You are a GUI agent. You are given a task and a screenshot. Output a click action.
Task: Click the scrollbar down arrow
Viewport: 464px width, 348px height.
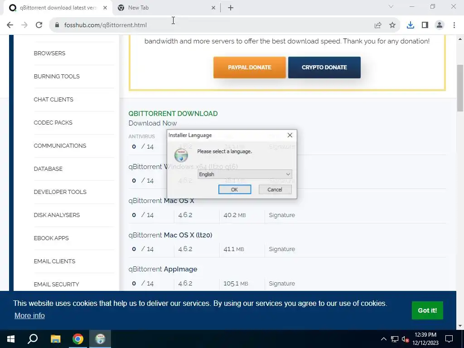(x=460, y=326)
